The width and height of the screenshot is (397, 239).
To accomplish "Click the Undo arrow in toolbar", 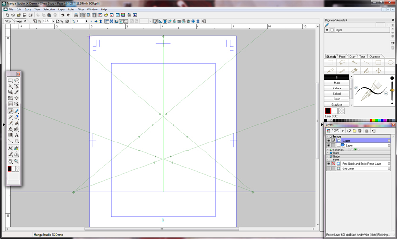I will tap(62, 15).
